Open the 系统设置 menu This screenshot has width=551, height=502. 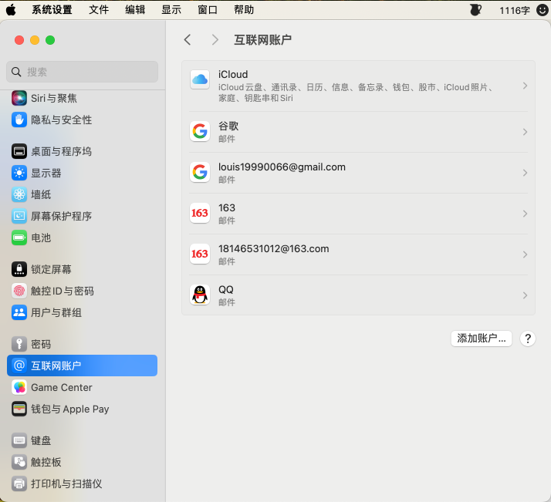coord(52,10)
